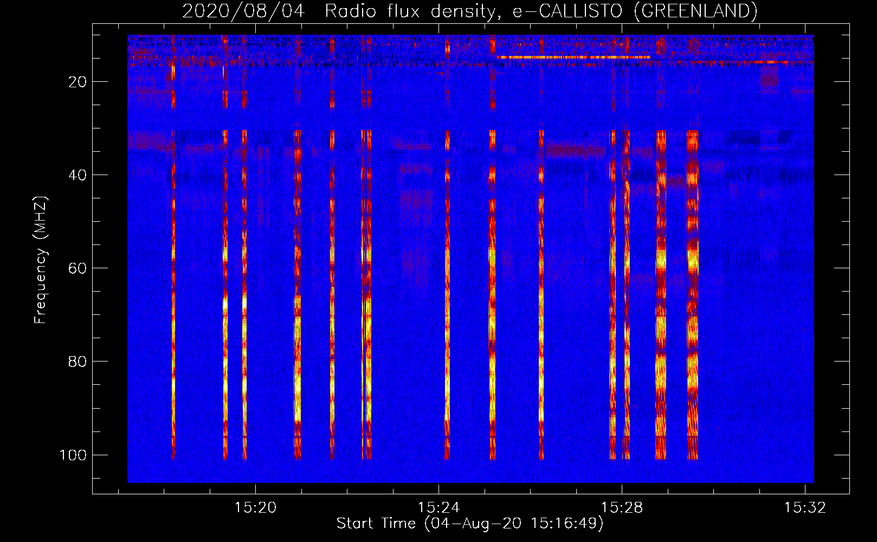The height and width of the screenshot is (542, 877).
Task: Click the '100' frequency tick label
Action: 73,455
